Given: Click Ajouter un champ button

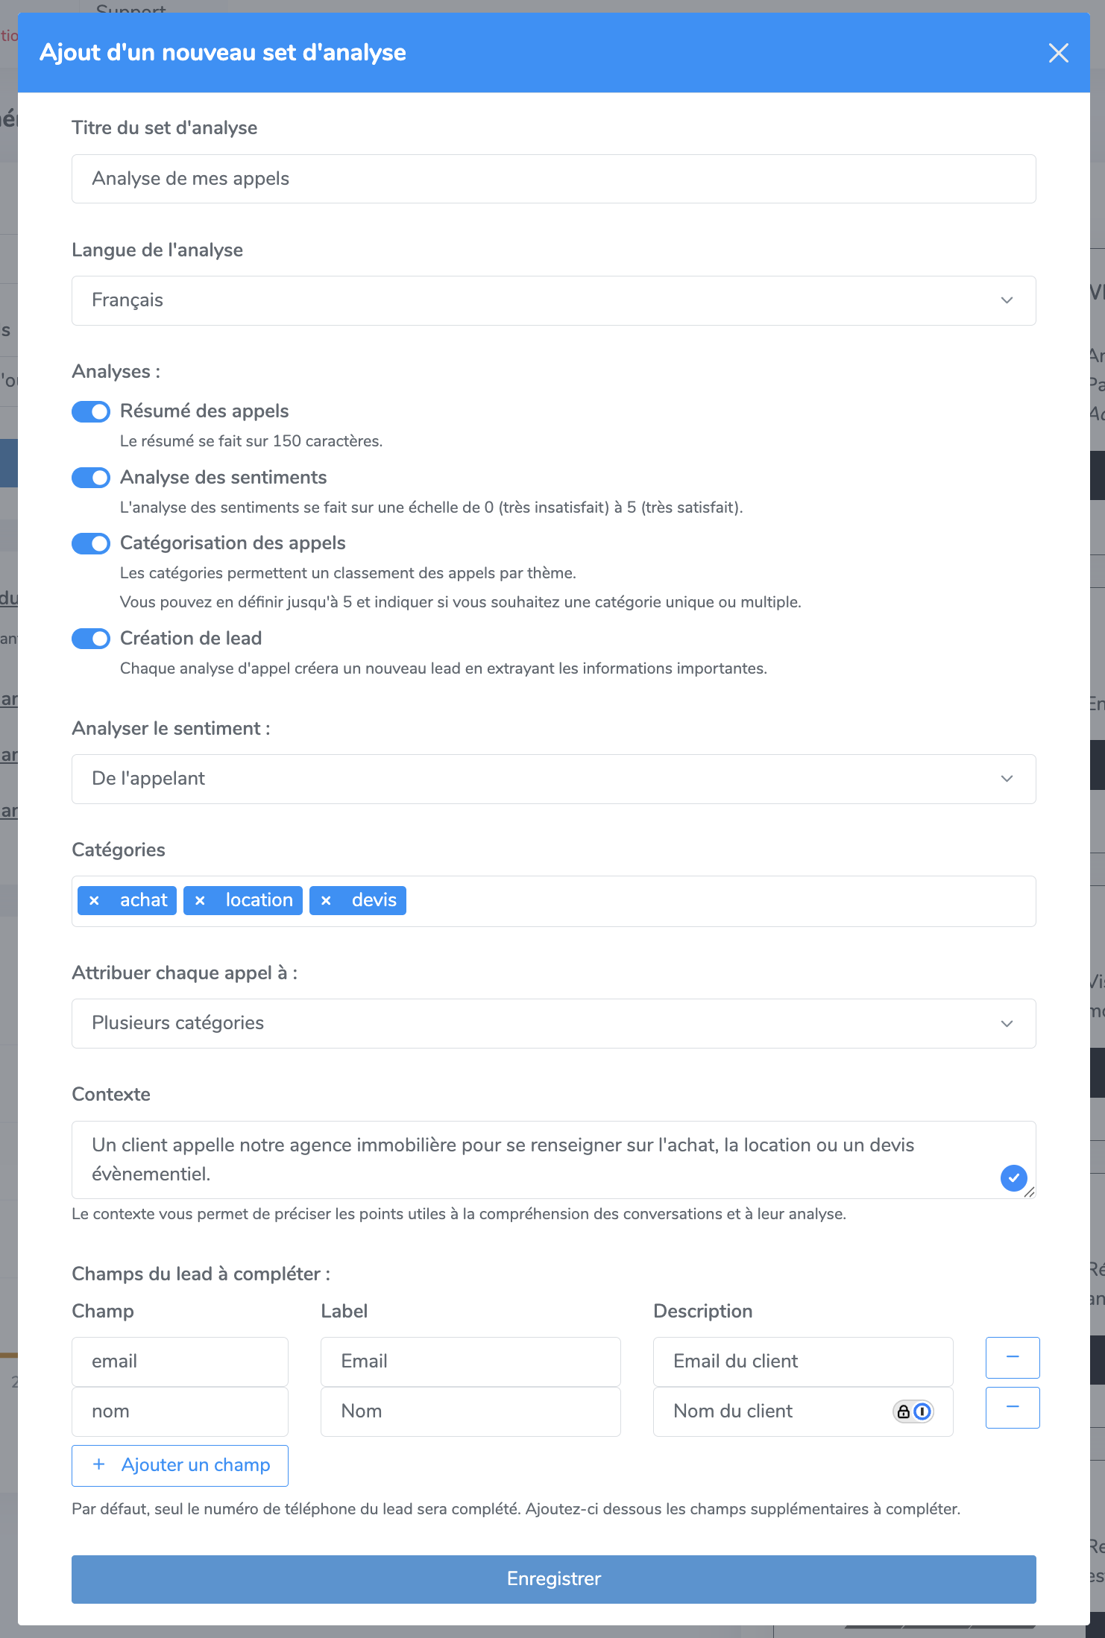Looking at the screenshot, I should [180, 1465].
